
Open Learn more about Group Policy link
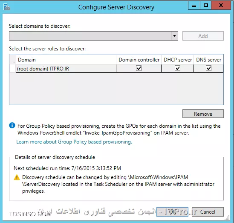coord(74,142)
